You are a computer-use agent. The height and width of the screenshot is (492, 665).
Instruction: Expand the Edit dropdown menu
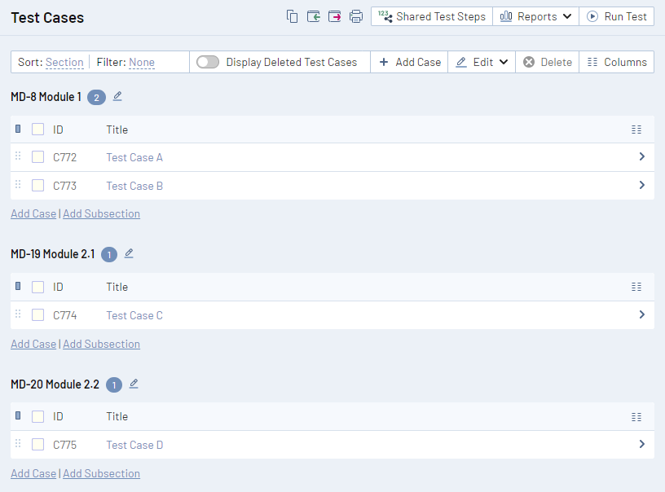(x=482, y=62)
